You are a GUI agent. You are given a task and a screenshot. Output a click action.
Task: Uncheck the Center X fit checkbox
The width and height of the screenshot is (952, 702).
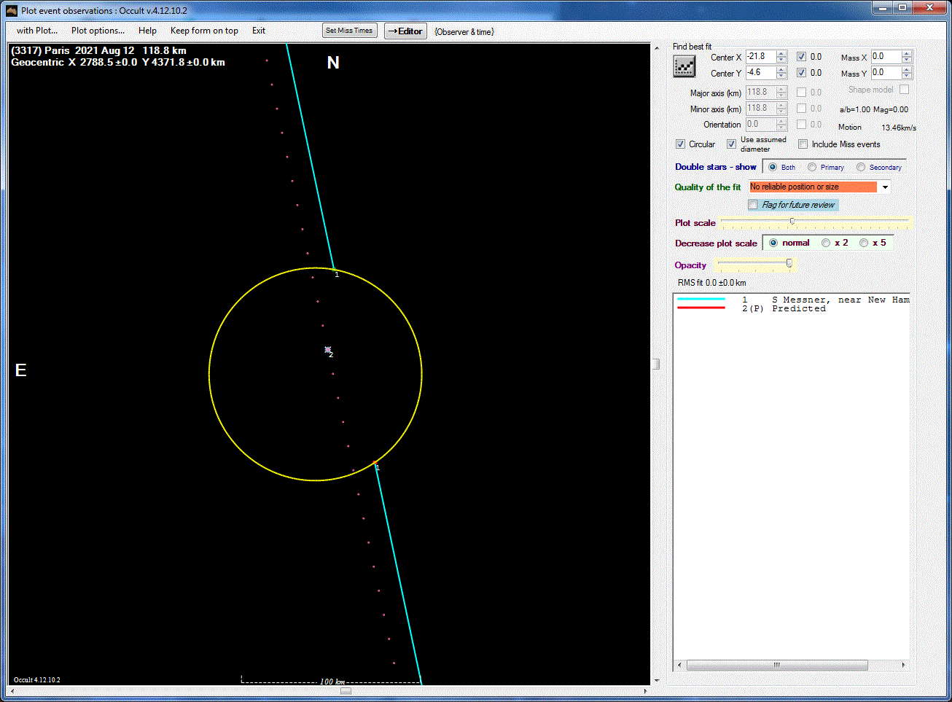coord(801,57)
